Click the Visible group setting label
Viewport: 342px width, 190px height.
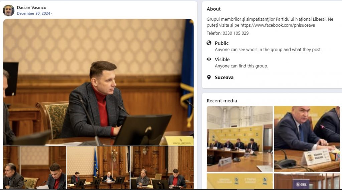tap(222, 60)
